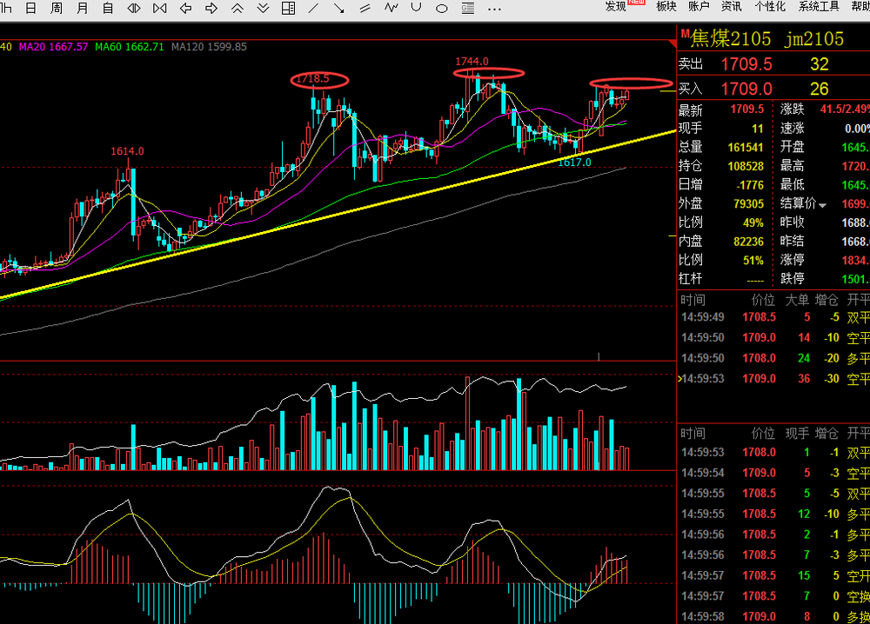This screenshot has width=870, height=624.
Task: Click the double chevron down icon
Action: tap(263, 9)
